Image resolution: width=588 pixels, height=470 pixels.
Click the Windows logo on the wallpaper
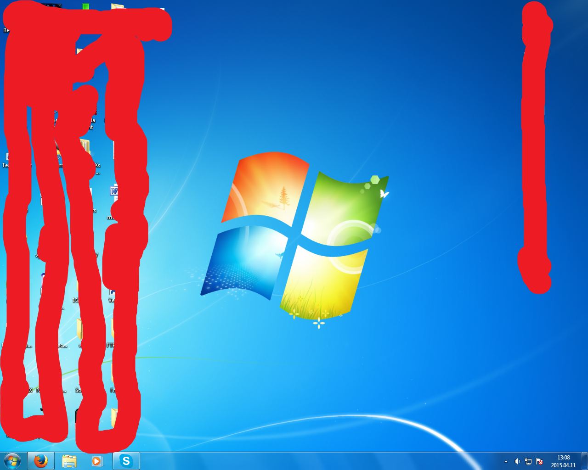[x=295, y=237]
